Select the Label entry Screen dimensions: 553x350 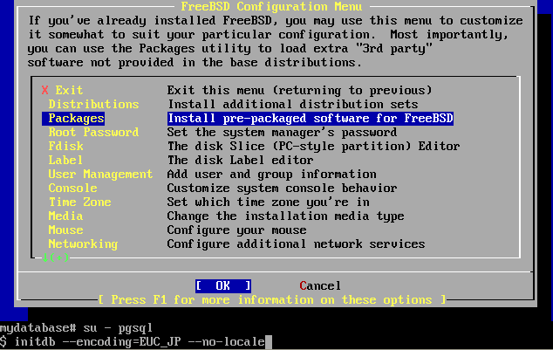(x=65, y=161)
